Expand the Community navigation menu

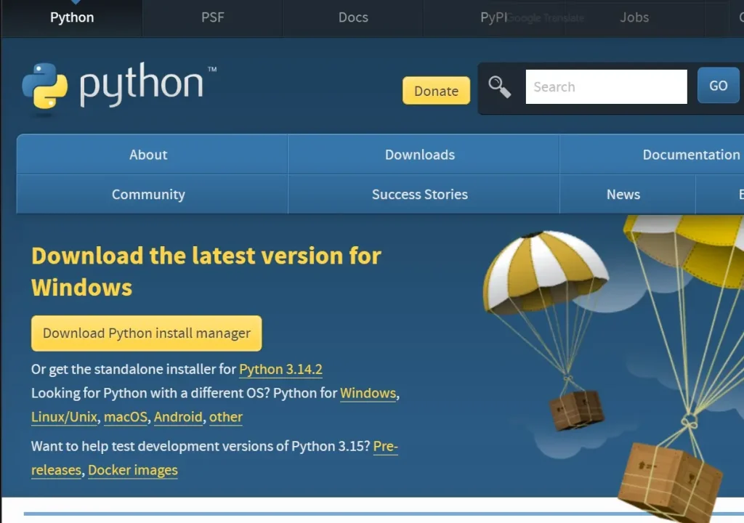pos(148,195)
